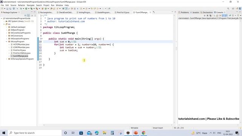This screenshot has width=242, height=136.
Task: Toggle Scroll Lock in Console toolbar
Action: (217, 15)
